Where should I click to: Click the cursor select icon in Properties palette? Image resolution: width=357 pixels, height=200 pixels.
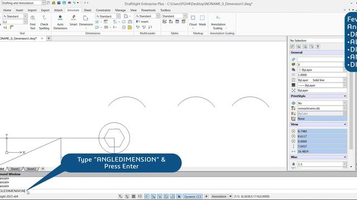[305, 47]
